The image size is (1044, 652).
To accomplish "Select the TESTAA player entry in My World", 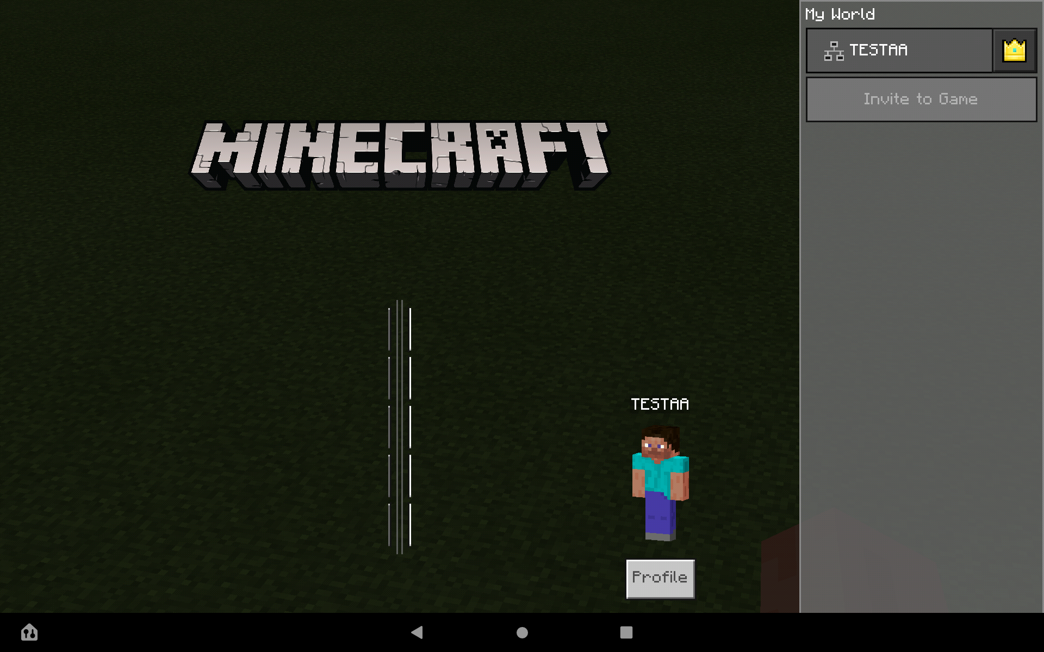I will [x=900, y=51].
